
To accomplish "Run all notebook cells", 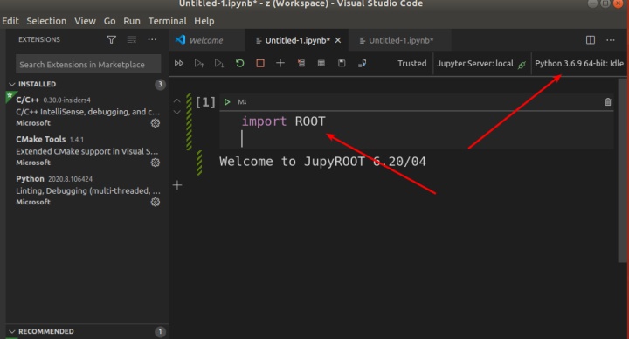I will 179,64.
